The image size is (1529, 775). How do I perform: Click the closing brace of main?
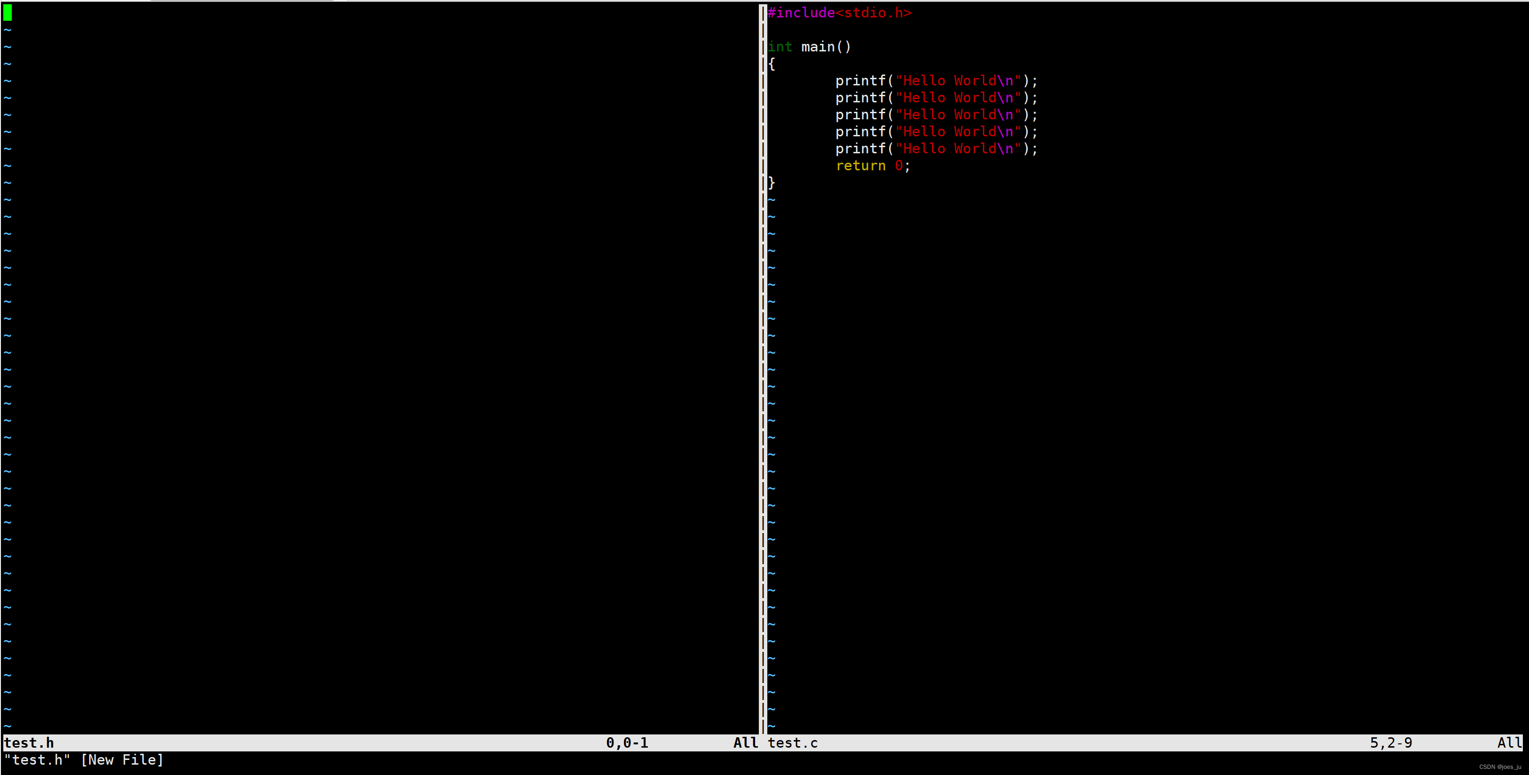(x=772, y=183)
